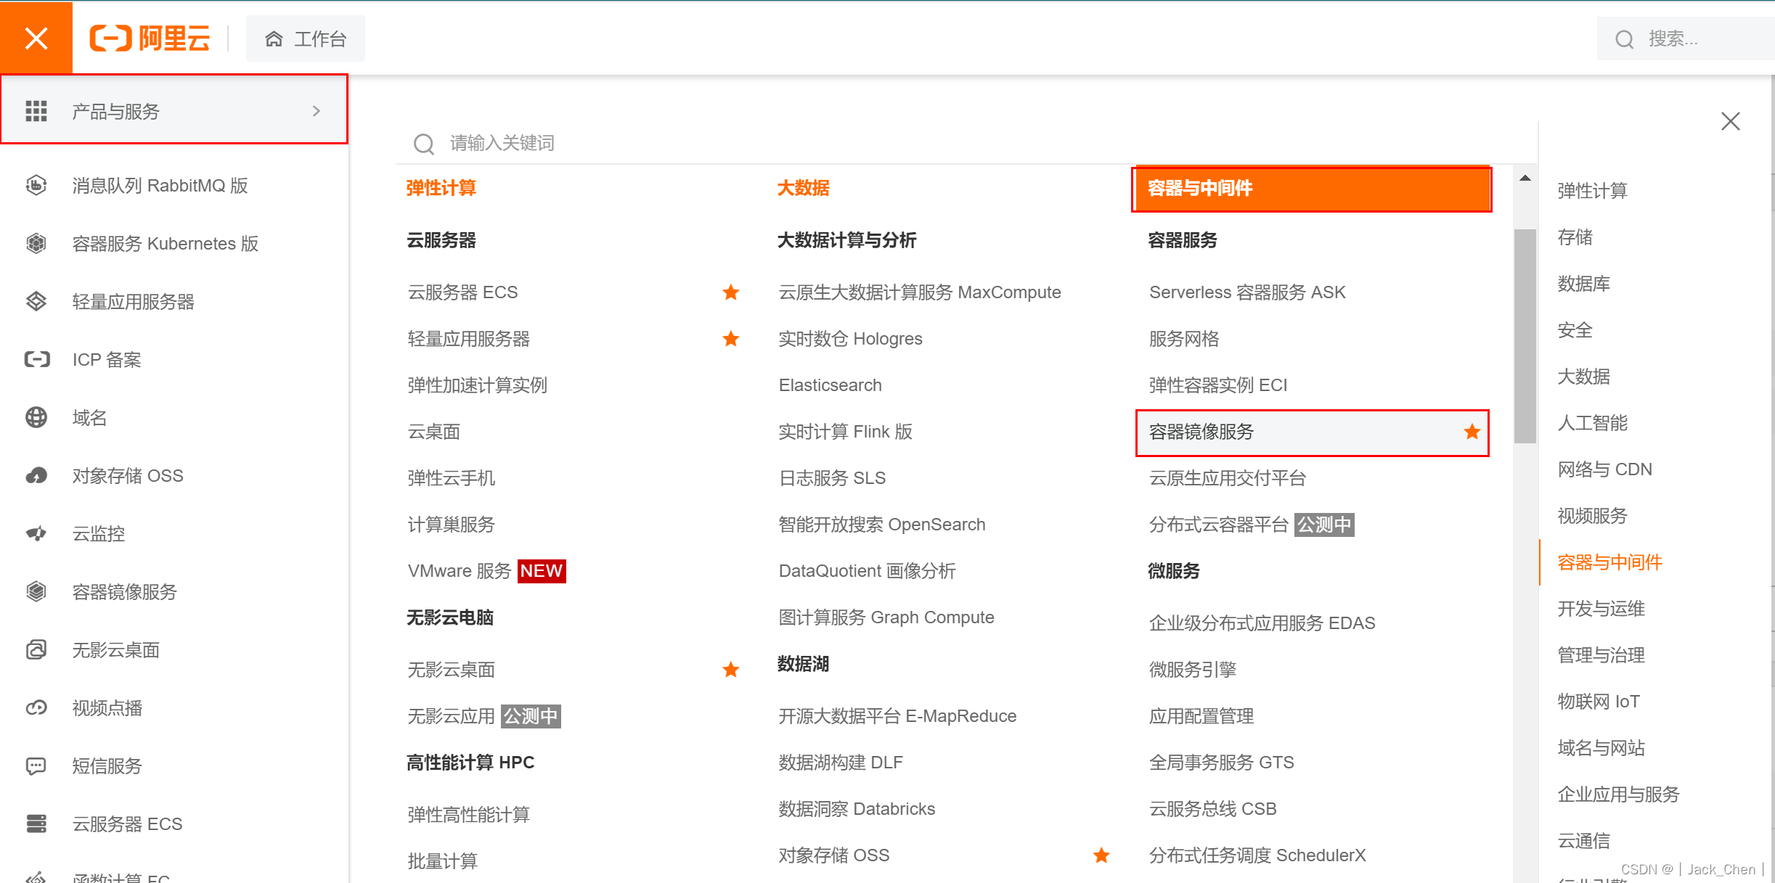Open 开源大数据平台 E-MapReduce link

tap(897, 716)
